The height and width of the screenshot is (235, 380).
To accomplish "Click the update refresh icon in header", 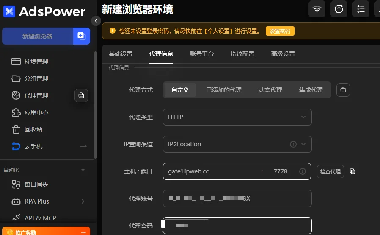I will click(339, 9).
